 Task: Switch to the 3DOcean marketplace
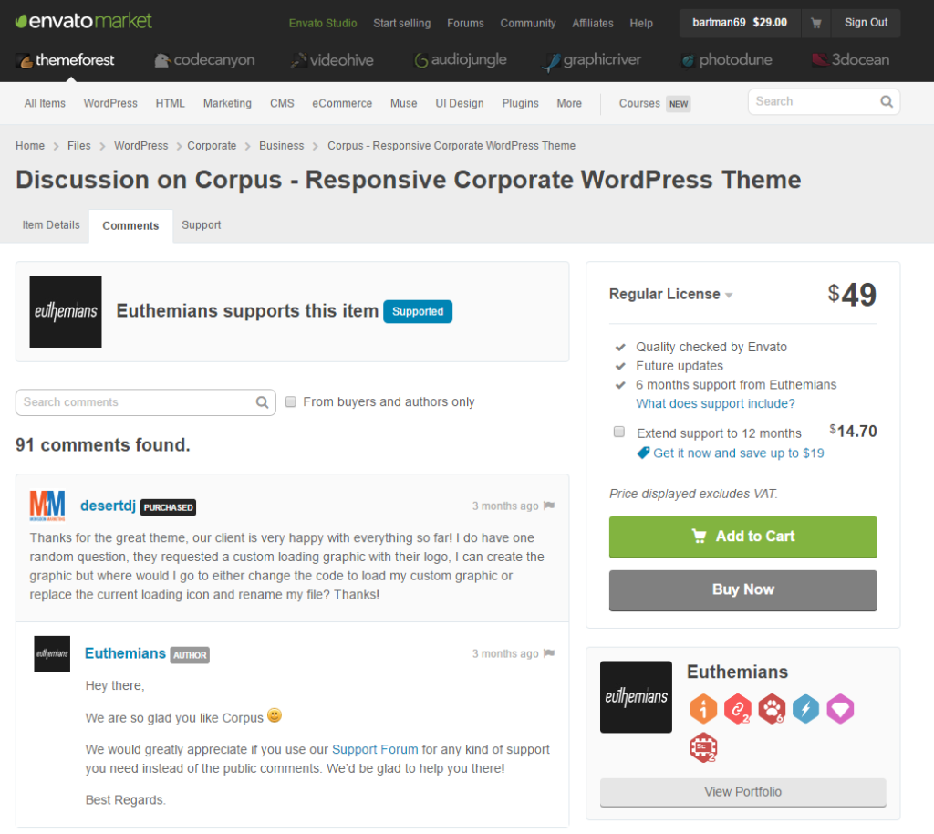[851, 60]
